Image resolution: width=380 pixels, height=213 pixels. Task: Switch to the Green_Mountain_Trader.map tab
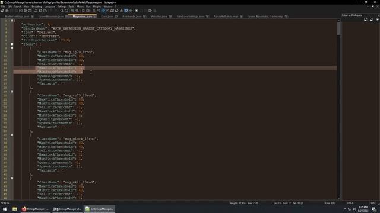(x=265, y=17)
